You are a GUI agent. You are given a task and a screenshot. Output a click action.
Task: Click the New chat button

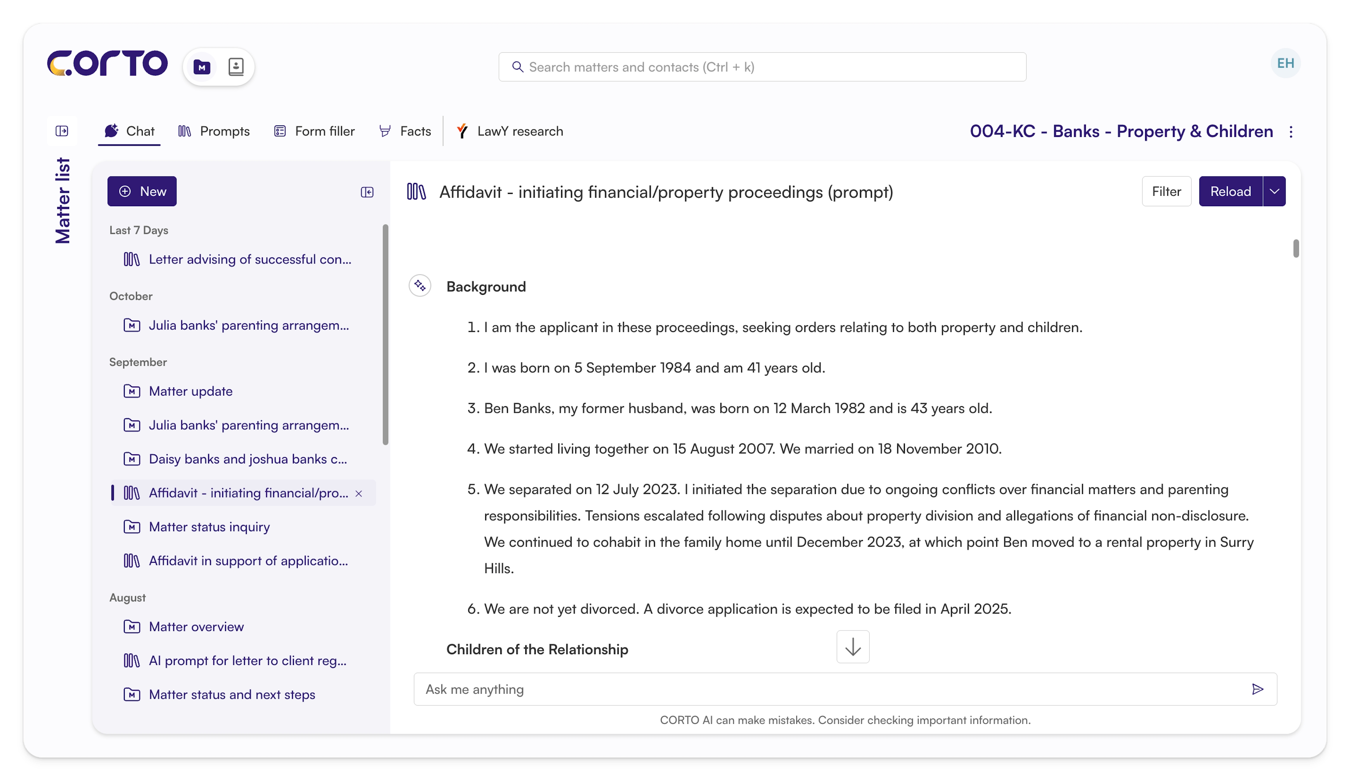(142, 191)
